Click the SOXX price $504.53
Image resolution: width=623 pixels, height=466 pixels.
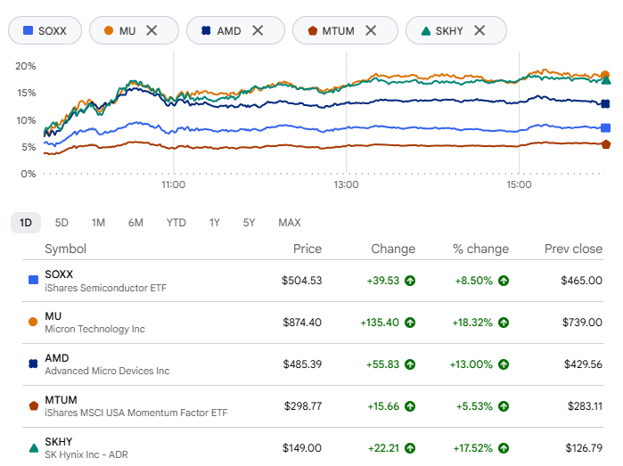click(x=301, y=281)
